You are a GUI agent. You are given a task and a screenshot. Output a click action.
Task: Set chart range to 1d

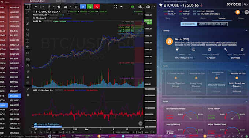tap(73, 132)
